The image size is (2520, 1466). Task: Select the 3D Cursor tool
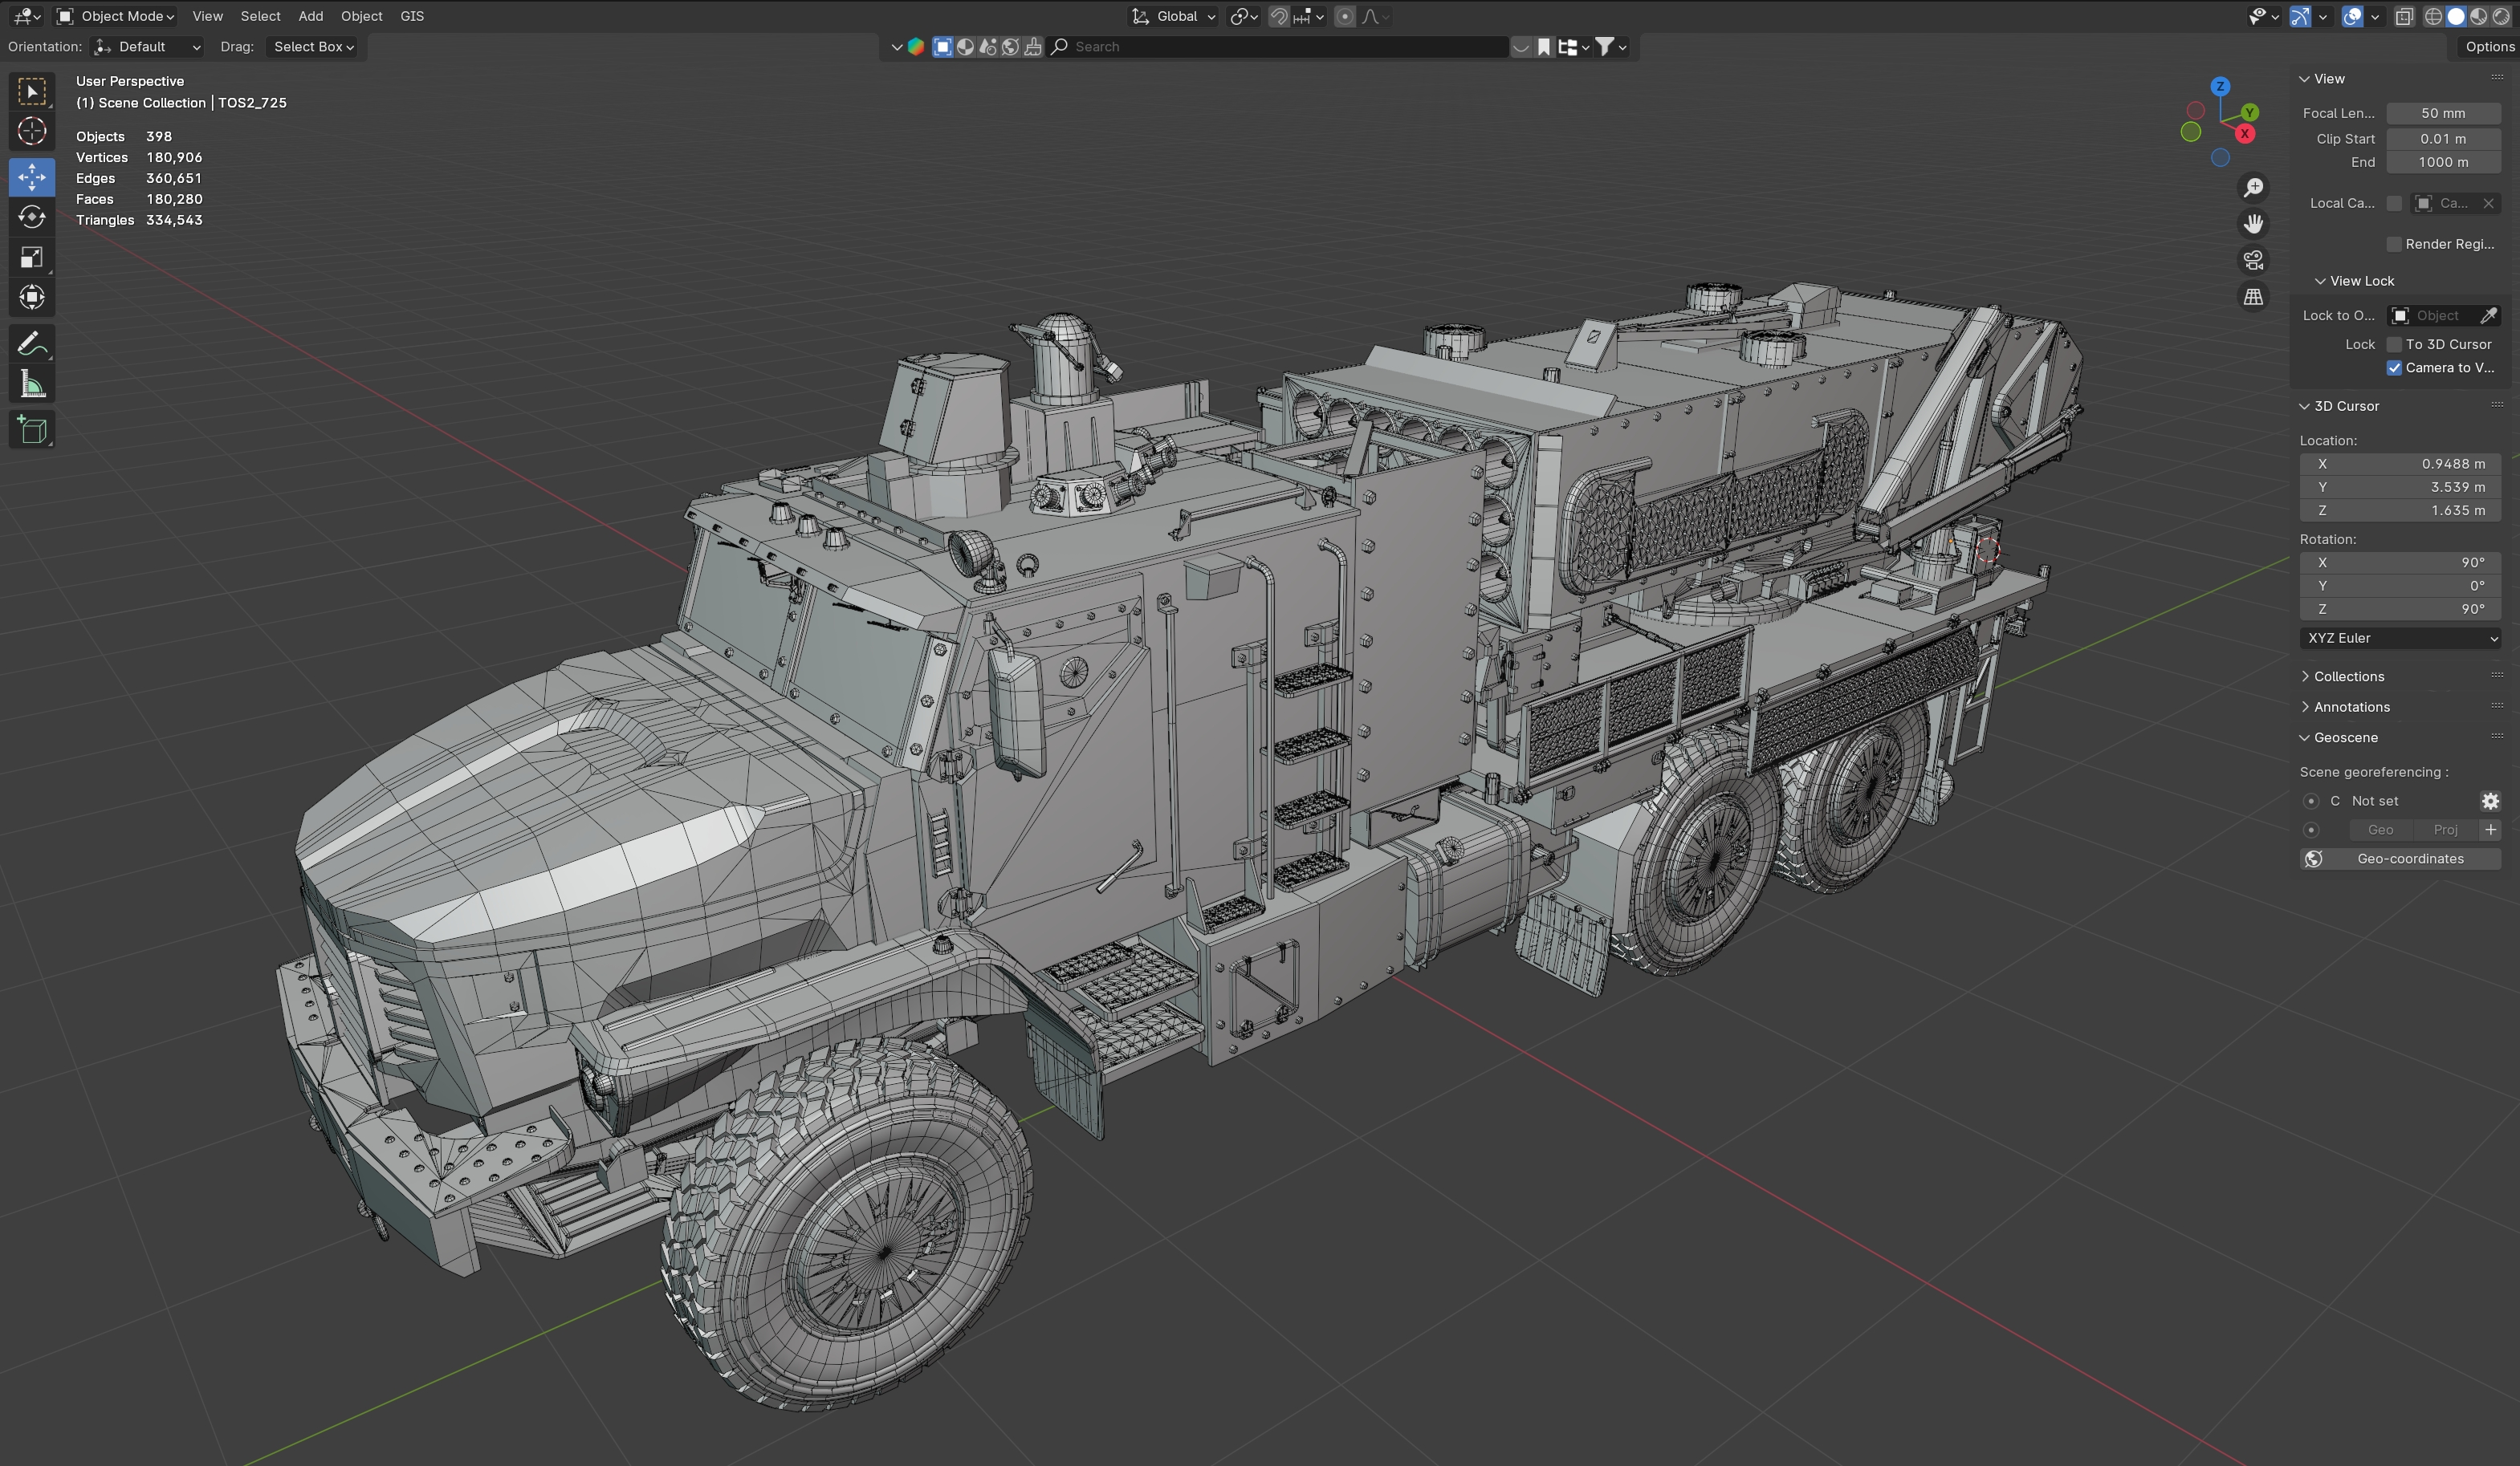31,131
